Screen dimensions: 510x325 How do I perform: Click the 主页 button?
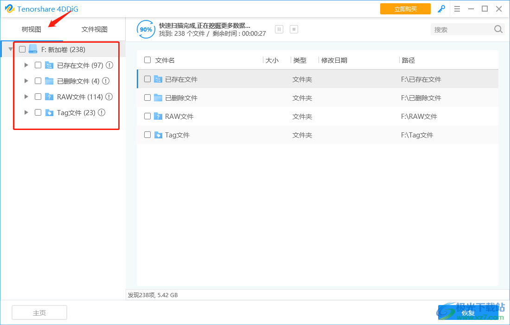tap(39, 312)
